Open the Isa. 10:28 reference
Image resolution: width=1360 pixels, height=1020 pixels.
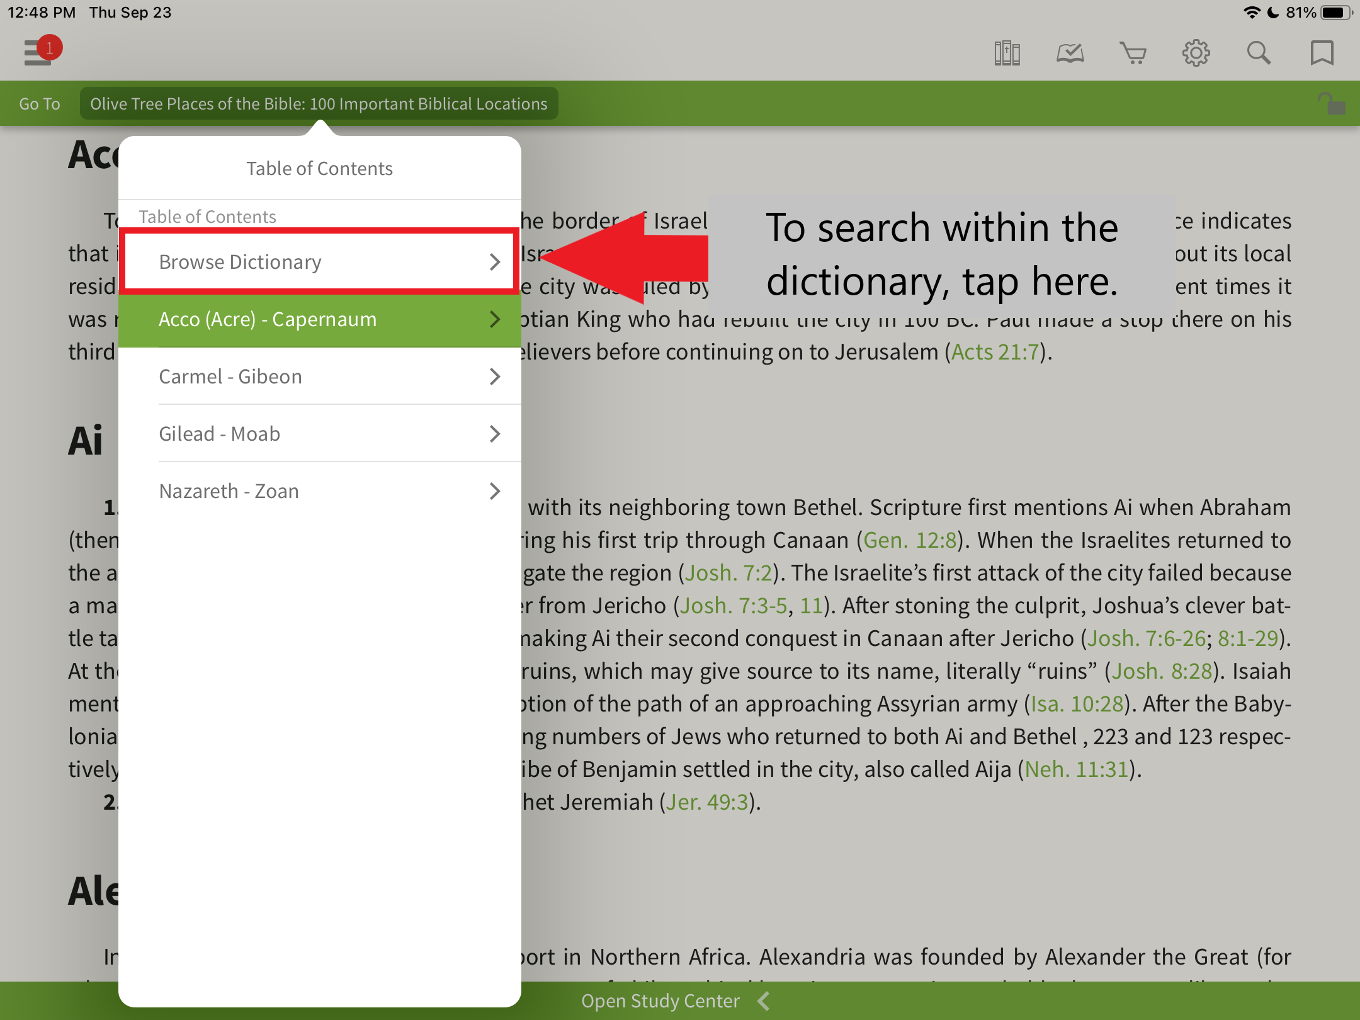tap(1077, 704)
